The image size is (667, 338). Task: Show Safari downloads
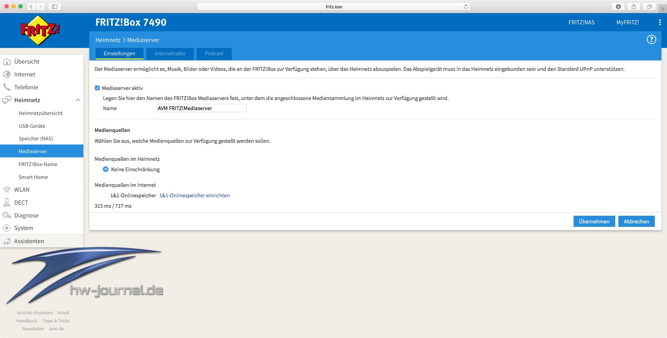[x=618, y=6]
